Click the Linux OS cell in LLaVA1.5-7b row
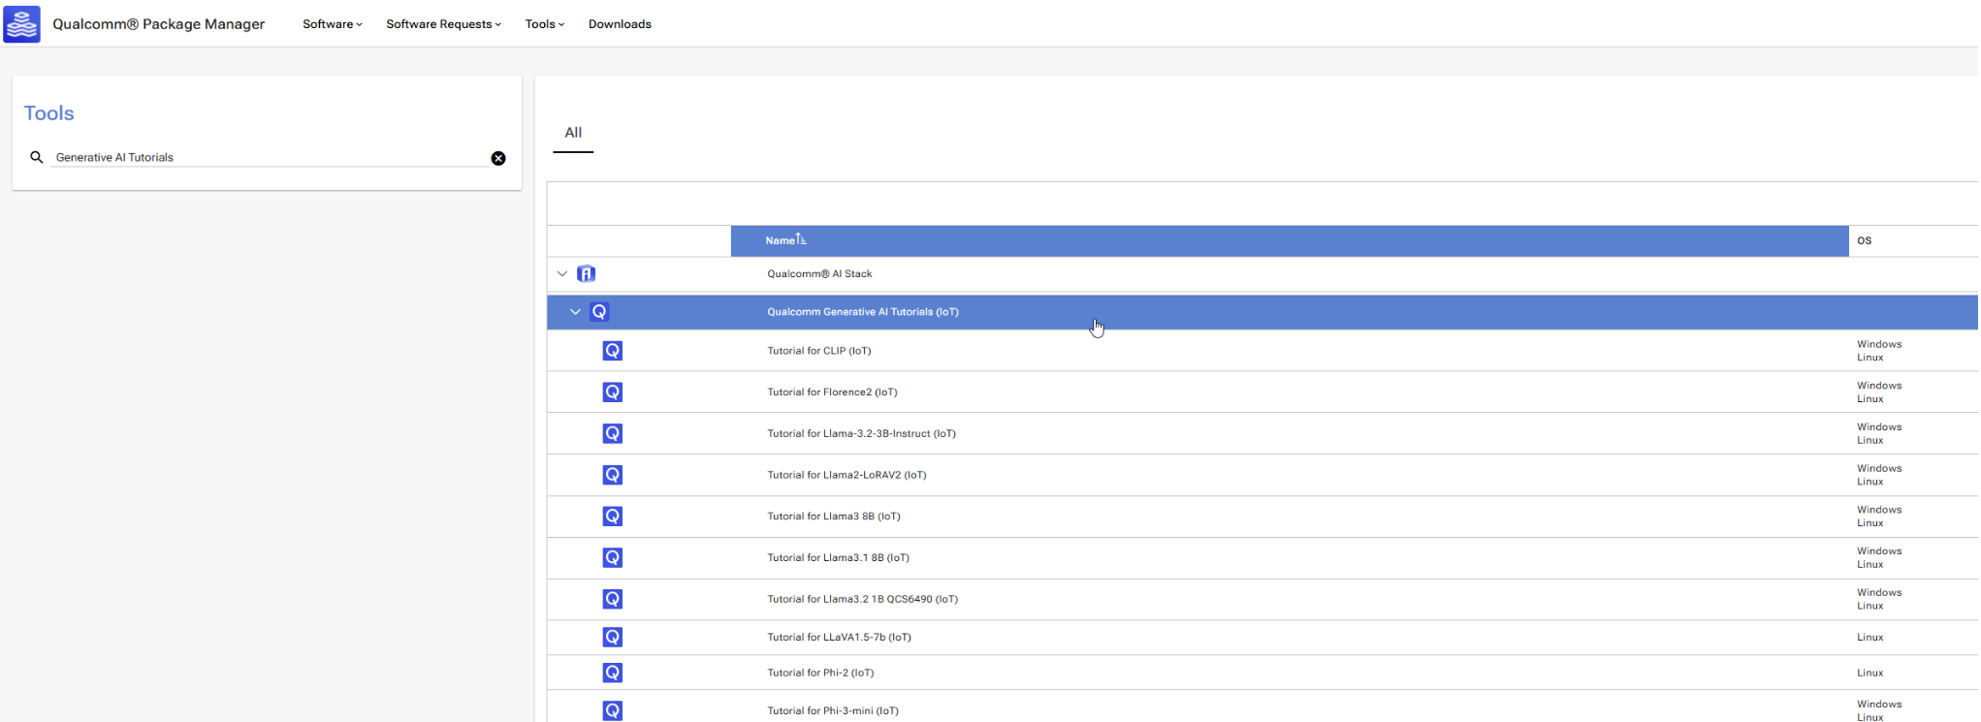Viewport: 1981px width, 722px height. pyautogui.click(x=1869, y=638)
